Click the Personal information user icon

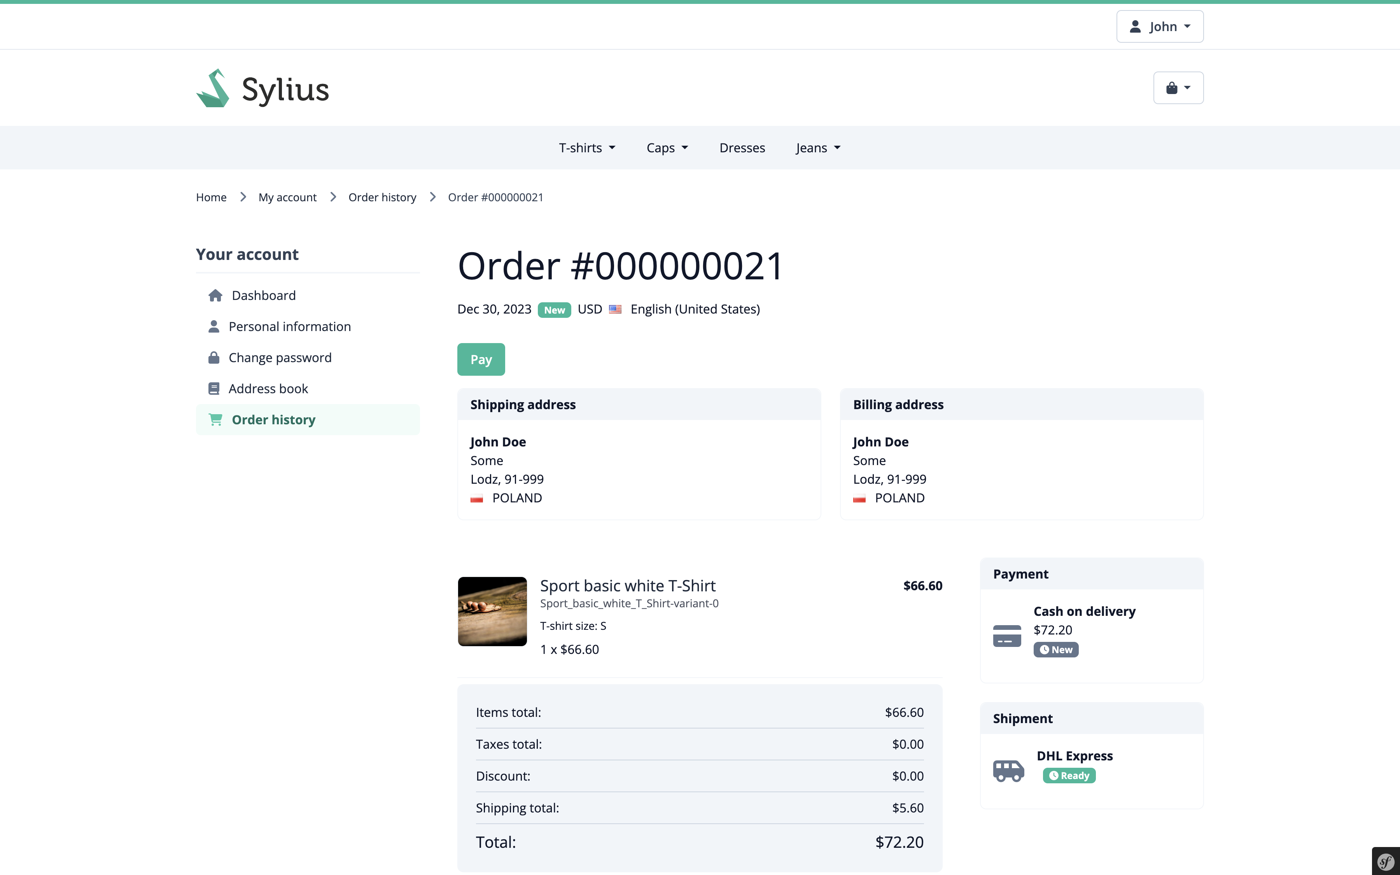[x=214, y=327]
